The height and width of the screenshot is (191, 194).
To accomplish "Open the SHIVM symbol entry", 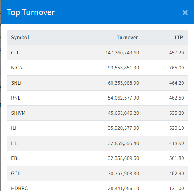I will coord(18,113).
